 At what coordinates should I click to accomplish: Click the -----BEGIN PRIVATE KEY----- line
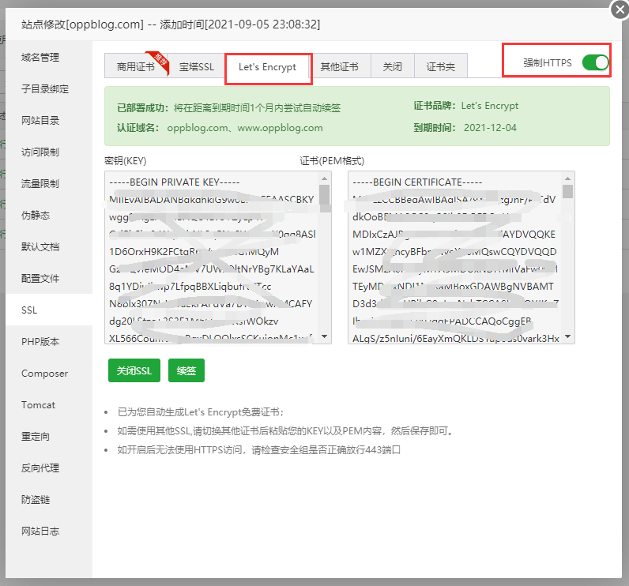[x=175, y=182]
